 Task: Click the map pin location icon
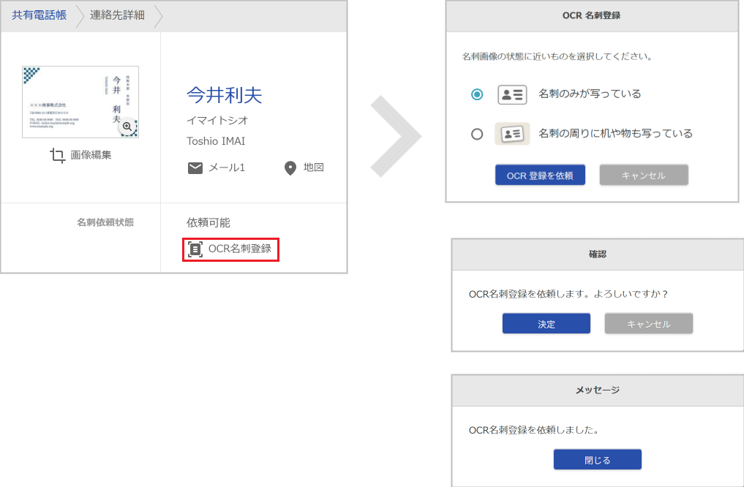[x=290, y=168]
